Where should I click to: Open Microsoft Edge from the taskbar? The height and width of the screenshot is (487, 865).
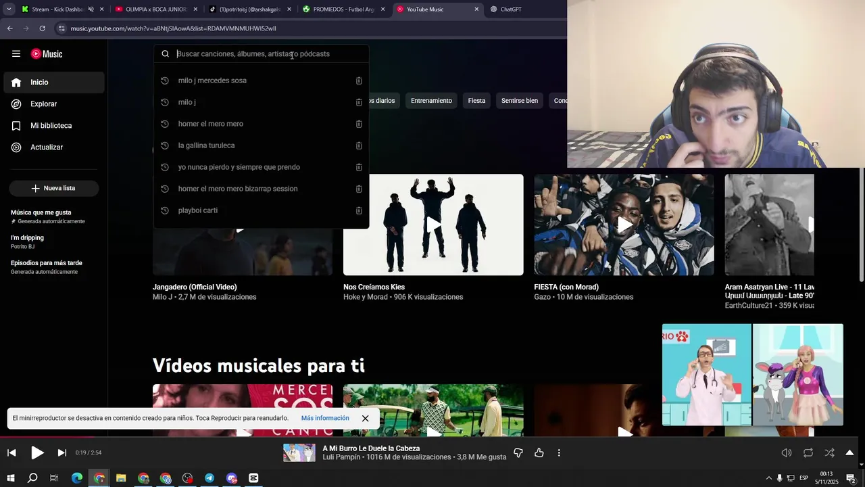tap(77, 478)
